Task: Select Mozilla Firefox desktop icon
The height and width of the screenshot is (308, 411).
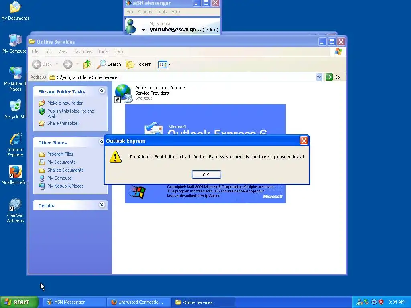Action: coord(15,175)
